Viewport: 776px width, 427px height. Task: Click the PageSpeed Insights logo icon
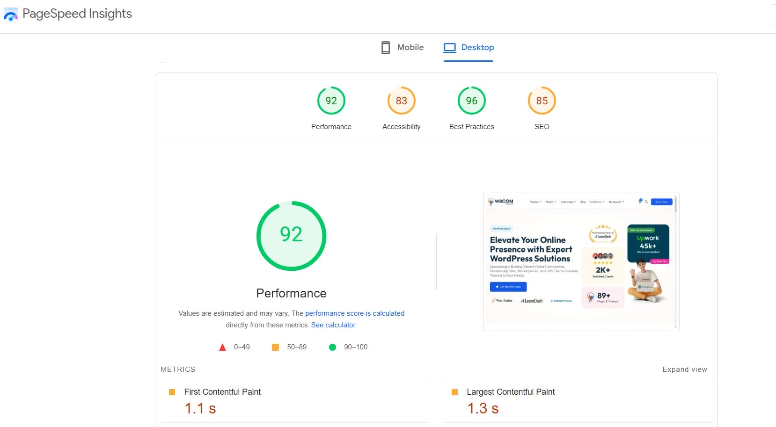11,14
